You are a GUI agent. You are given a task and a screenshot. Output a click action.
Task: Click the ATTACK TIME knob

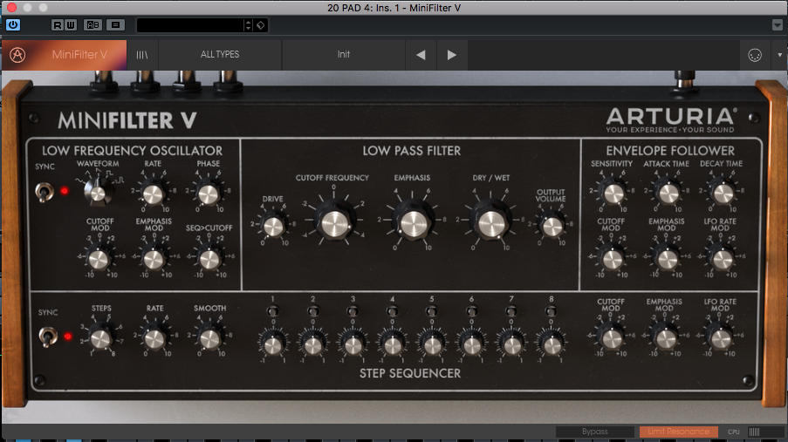click(668, 194)
